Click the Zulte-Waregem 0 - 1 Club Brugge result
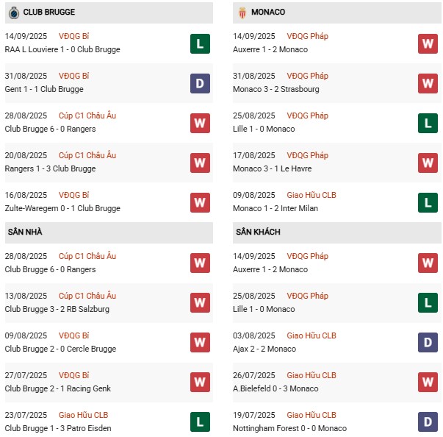The width and height of the screenshot is (443, 437). click(62, 208)
